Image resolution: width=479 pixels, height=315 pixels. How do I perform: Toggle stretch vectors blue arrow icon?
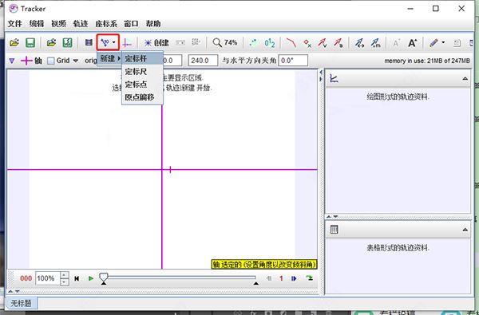(x=359, y=43)
